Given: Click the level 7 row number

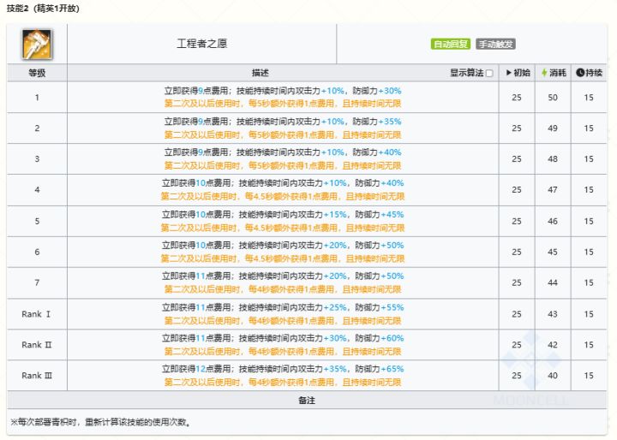Looking at the screenshot, I should click(37, 282).
